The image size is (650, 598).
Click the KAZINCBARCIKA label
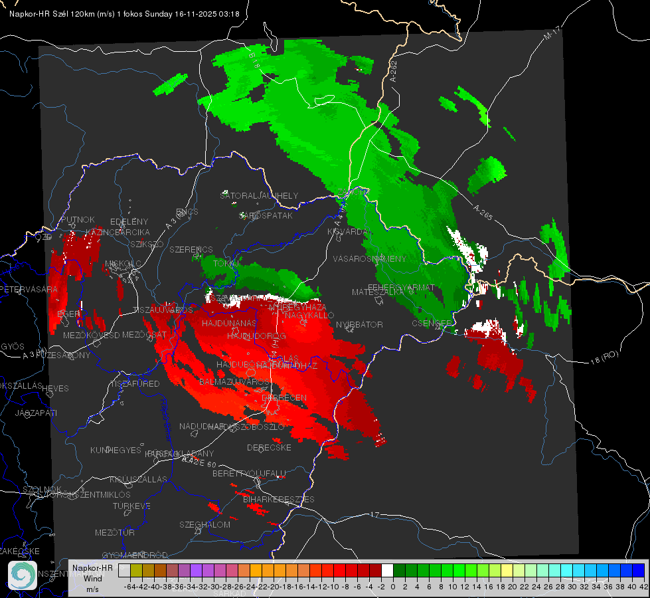pyautogui.click(x=118, y=232)
